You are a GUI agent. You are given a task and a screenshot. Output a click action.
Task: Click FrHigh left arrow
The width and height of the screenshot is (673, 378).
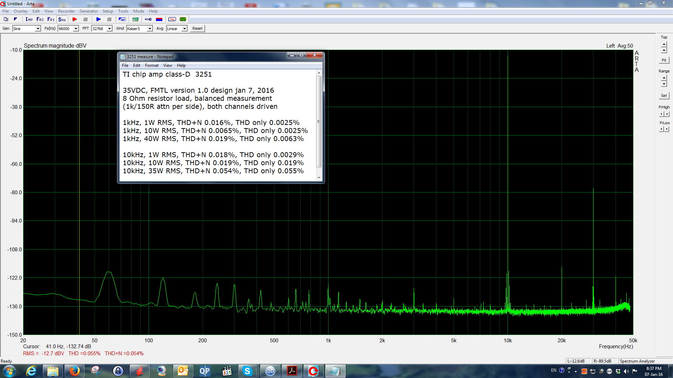[661, 114]
